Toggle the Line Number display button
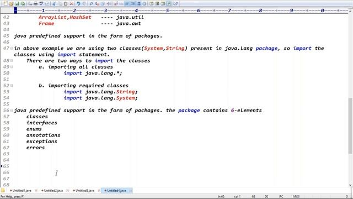This screenshot has width=353, height=199. 138,4
